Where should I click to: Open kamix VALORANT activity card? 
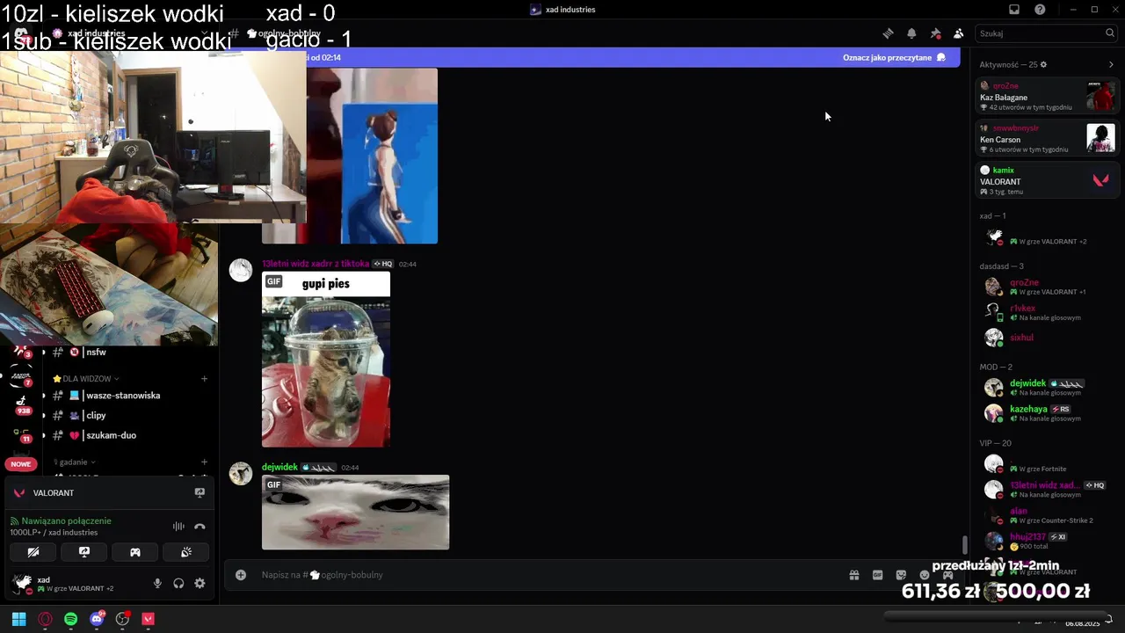1048,180
